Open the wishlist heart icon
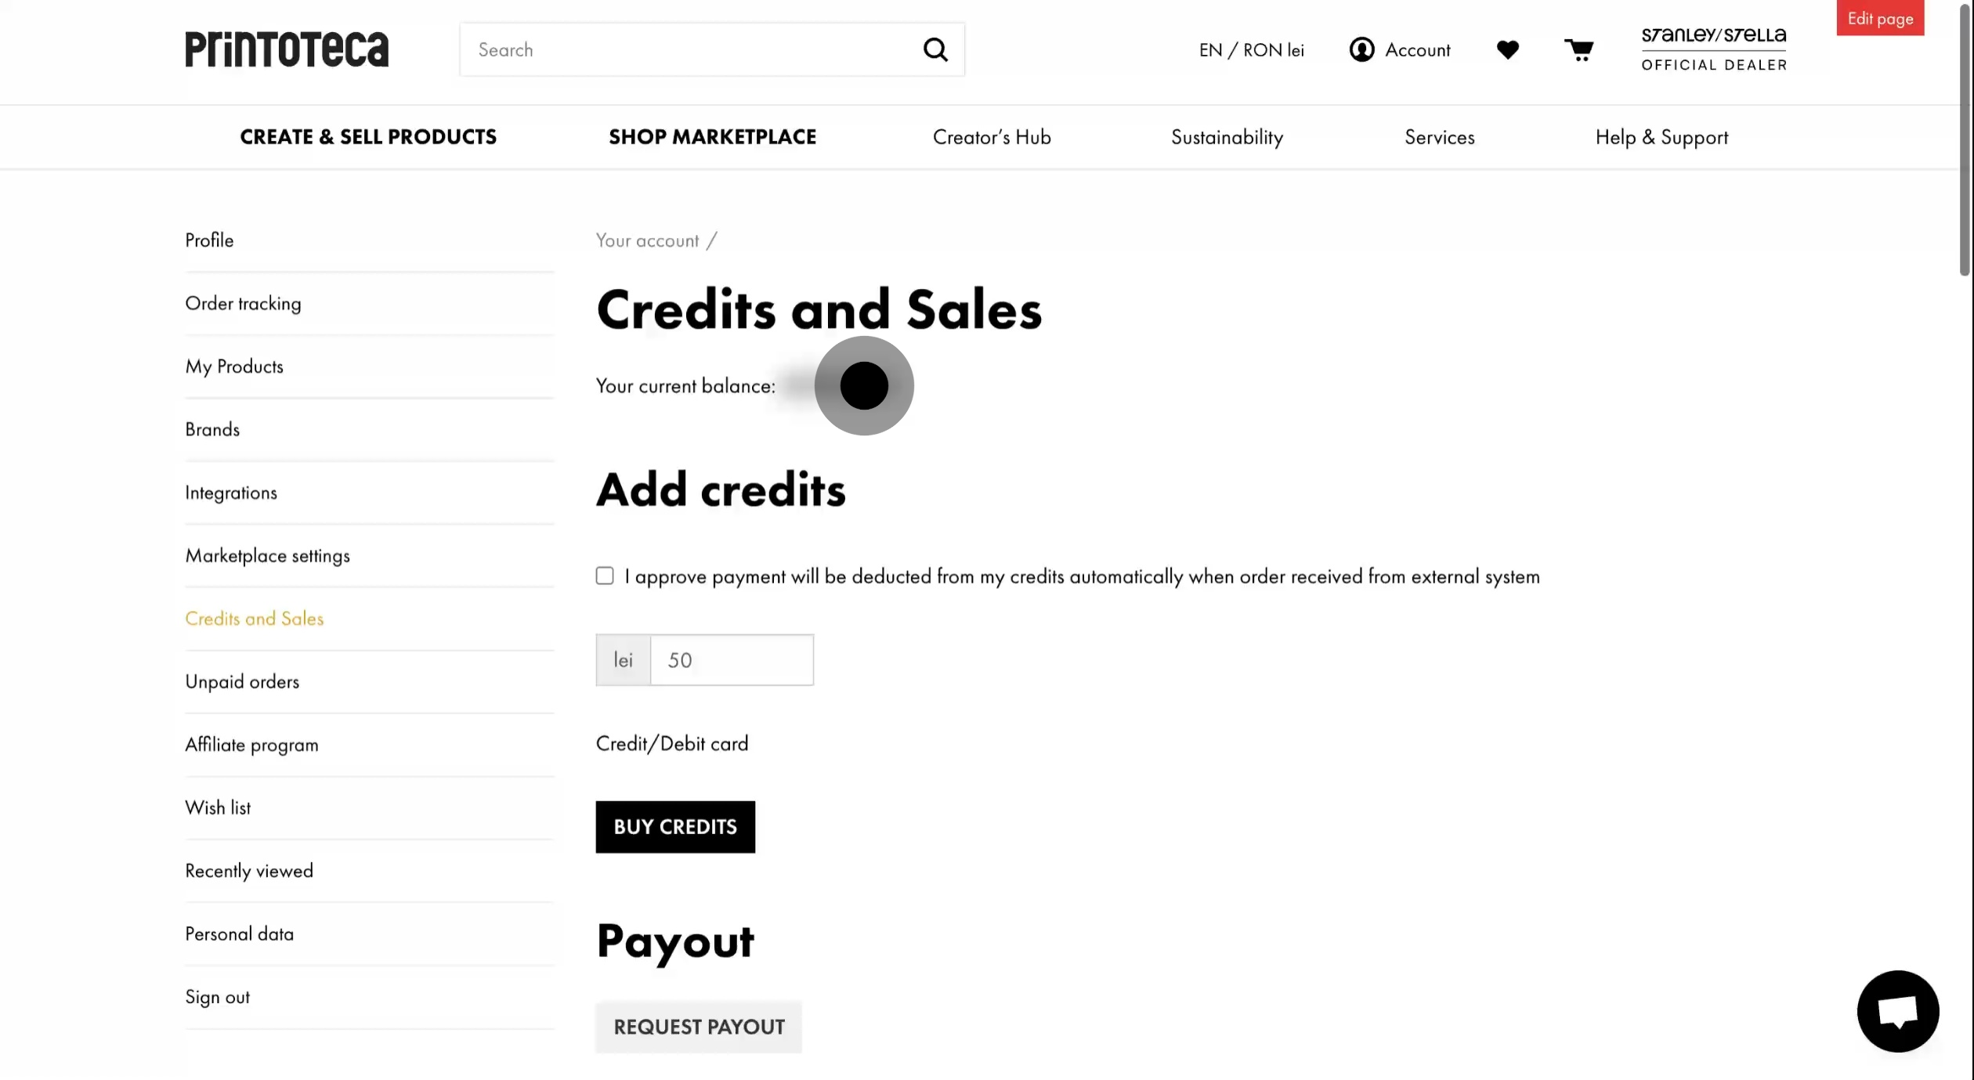 click(1507, 50)
